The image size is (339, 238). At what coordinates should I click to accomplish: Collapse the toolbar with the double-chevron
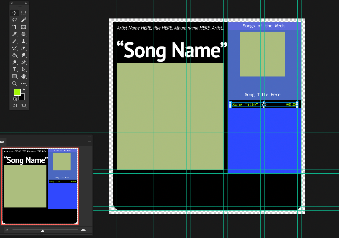(x=26, y=3)
